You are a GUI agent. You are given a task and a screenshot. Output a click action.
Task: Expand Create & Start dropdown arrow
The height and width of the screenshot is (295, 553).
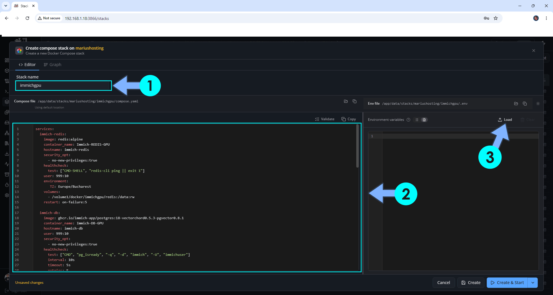(x=533, y=283)
